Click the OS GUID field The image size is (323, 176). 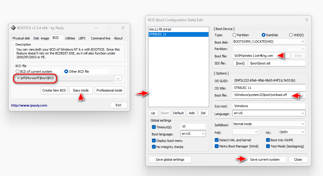tap(269, 81)
